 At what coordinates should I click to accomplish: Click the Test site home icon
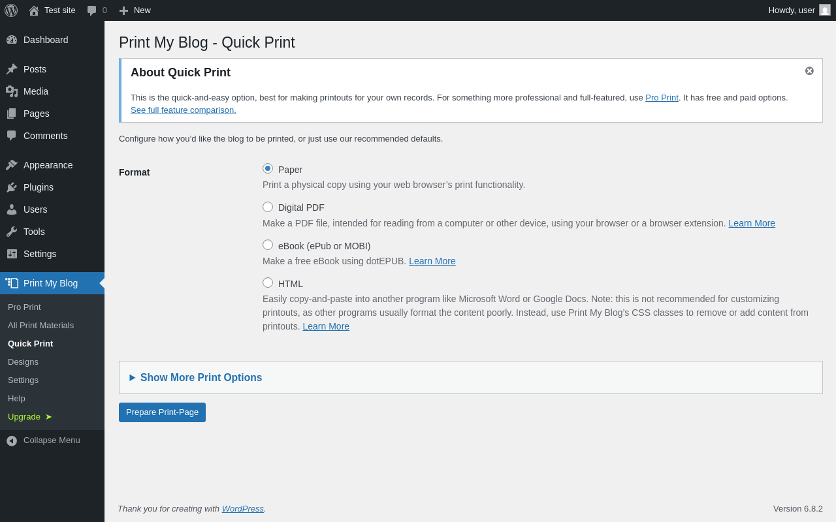pyautogui.click(x=34, y=10)
